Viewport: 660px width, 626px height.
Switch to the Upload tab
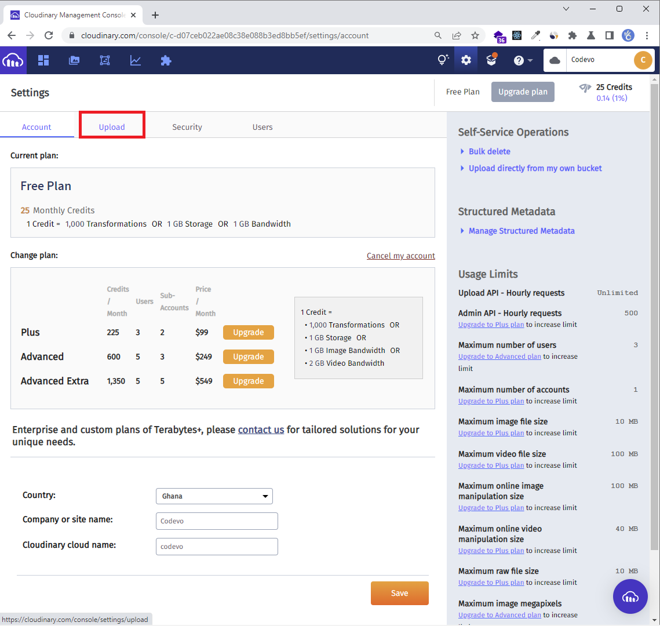click(x=112, y=126)
